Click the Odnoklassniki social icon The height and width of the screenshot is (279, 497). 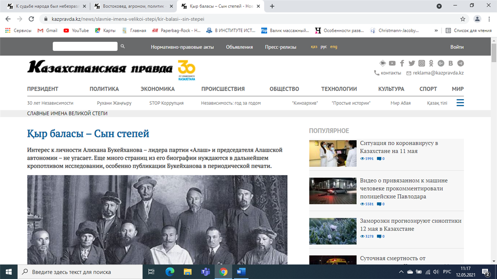coord(431,63)
